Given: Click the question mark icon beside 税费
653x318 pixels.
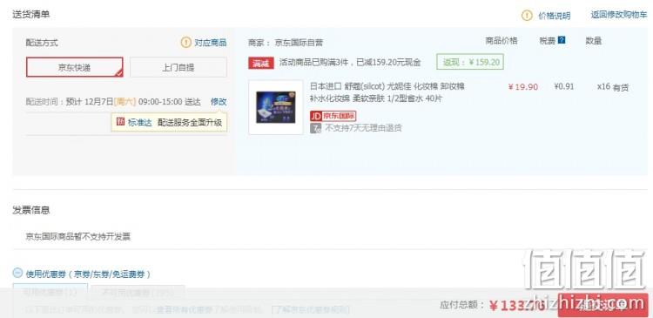Looking at the screenshot, I should [562, 40].
